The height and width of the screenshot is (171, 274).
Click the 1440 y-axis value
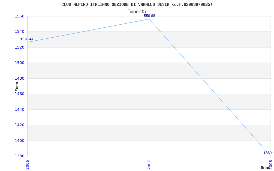click(19, 109)
